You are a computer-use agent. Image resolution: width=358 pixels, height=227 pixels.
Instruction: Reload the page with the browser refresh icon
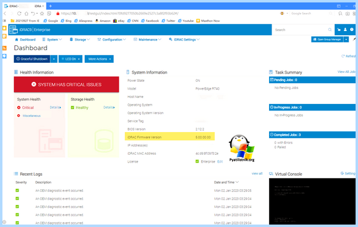pos(19,14)
